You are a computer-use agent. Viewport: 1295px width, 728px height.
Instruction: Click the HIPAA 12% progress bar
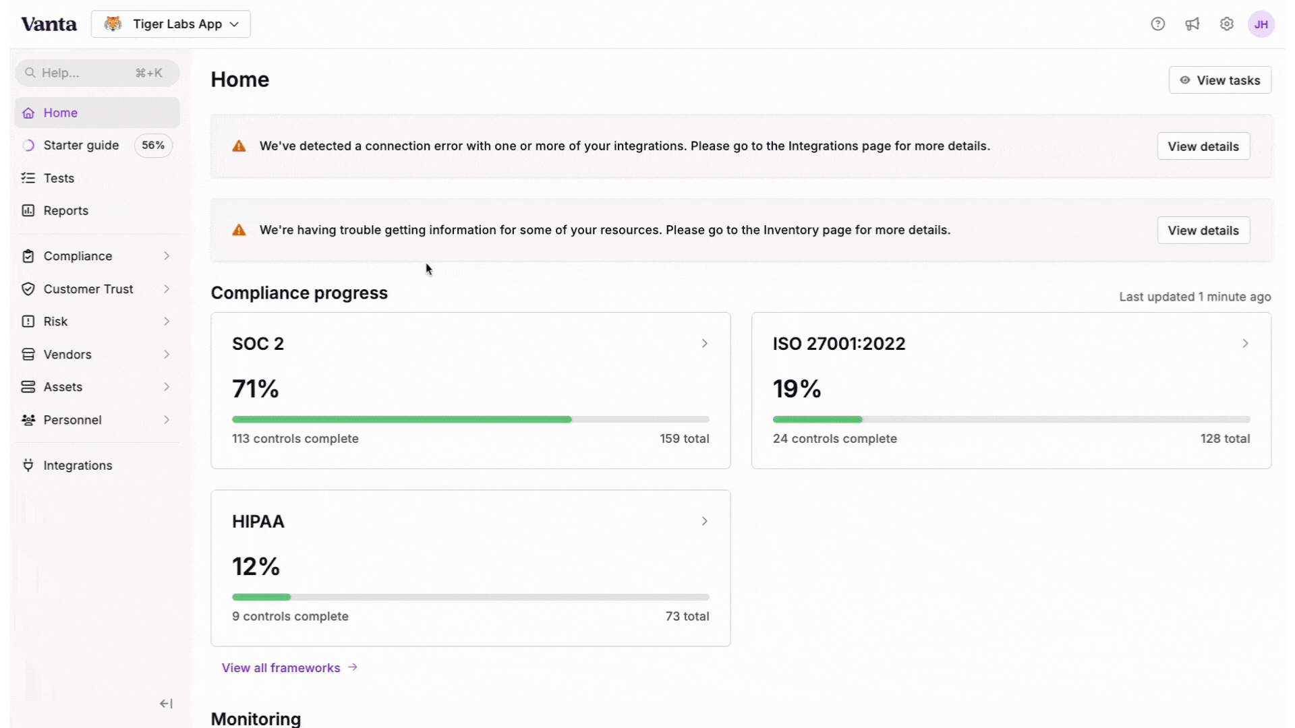(471, 597)
